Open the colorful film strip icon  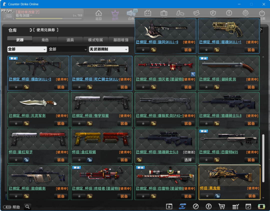261,206
